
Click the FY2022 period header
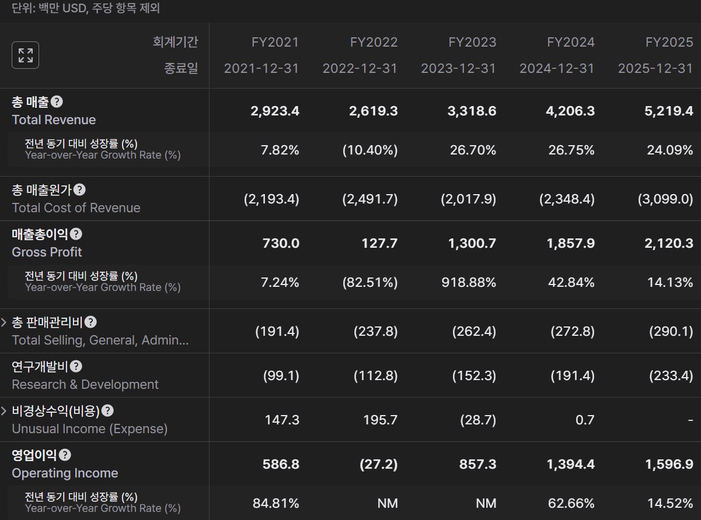[x=374, y=42]
